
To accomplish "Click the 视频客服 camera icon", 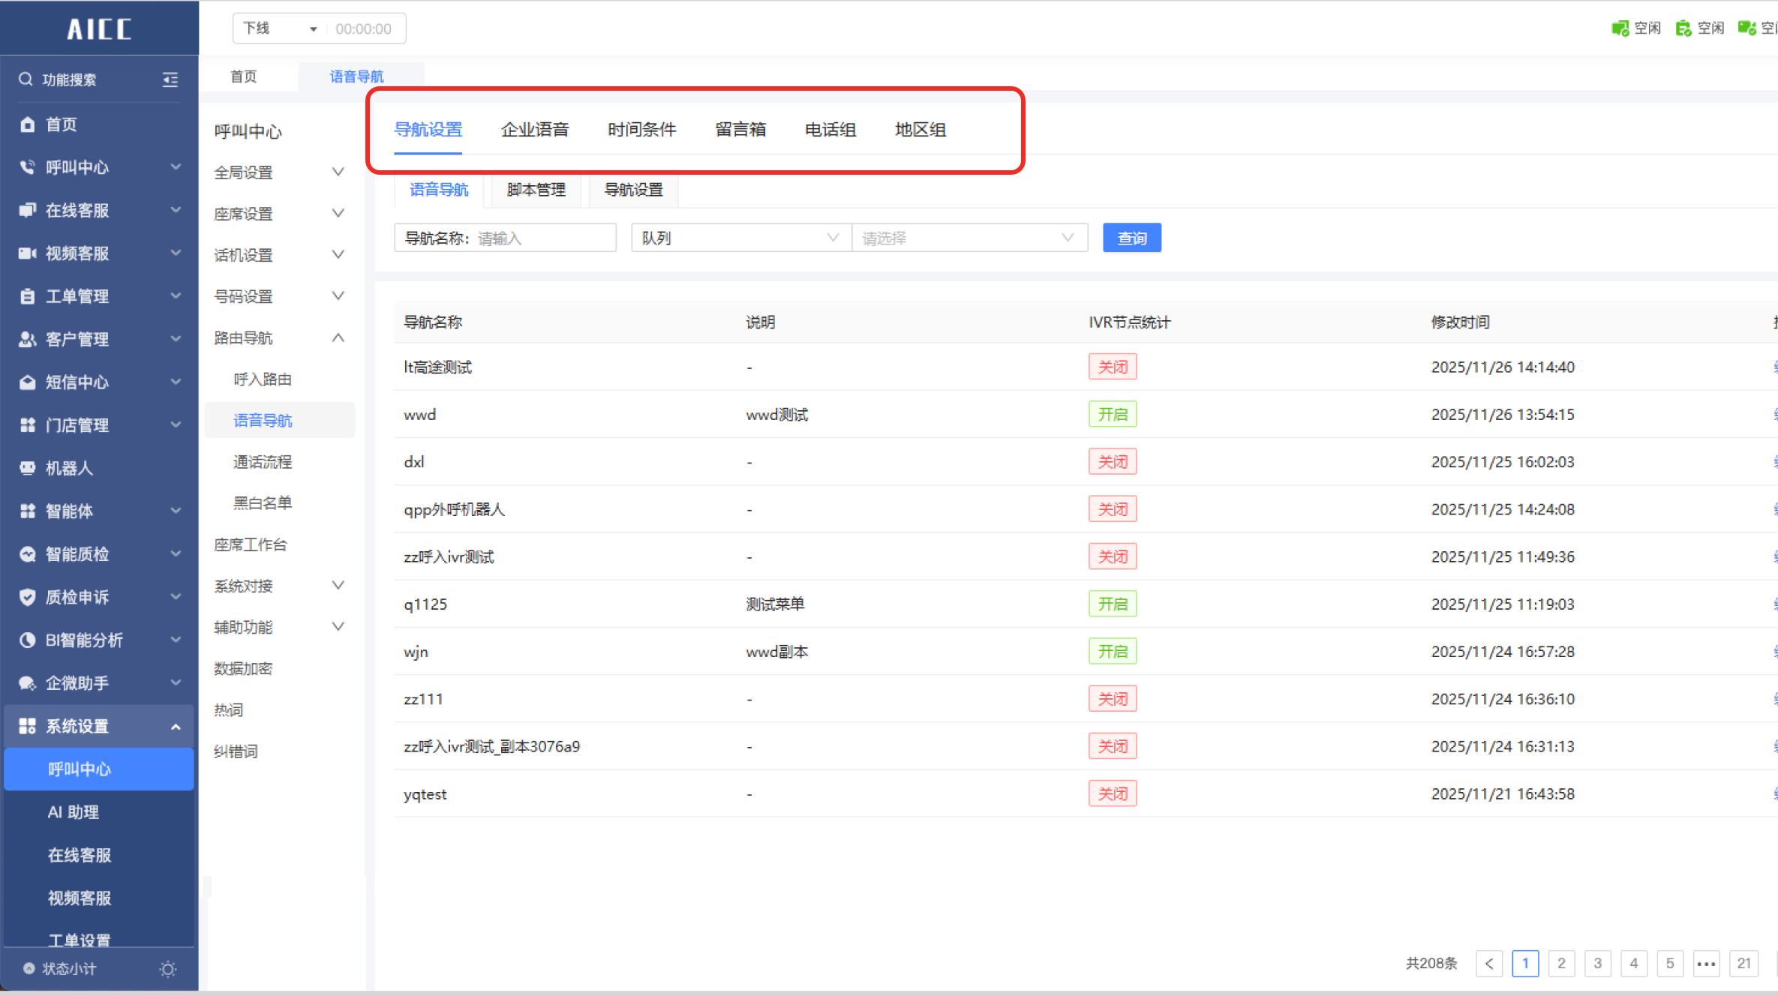I will tap(27, 253).
